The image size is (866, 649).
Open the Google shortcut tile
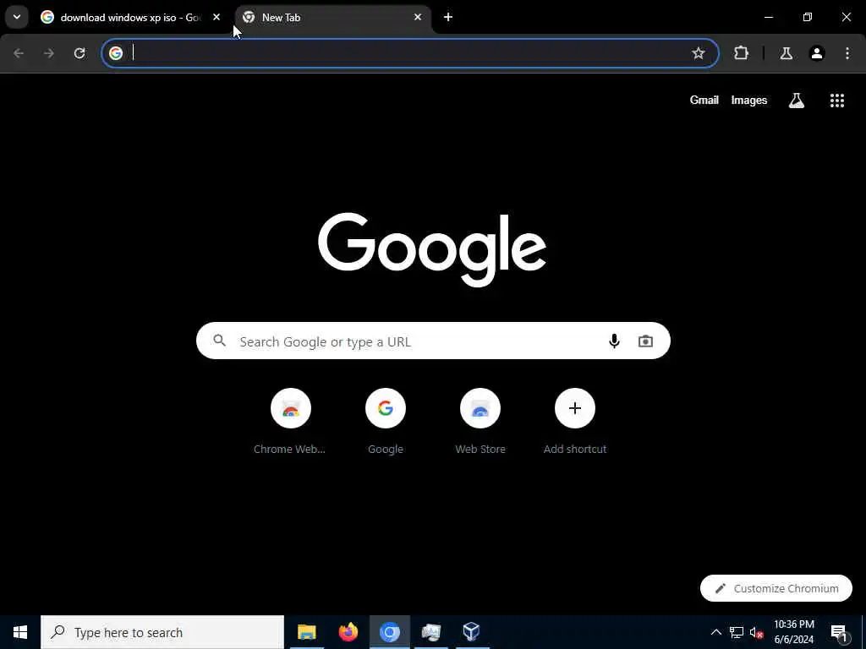click(386, 421)
